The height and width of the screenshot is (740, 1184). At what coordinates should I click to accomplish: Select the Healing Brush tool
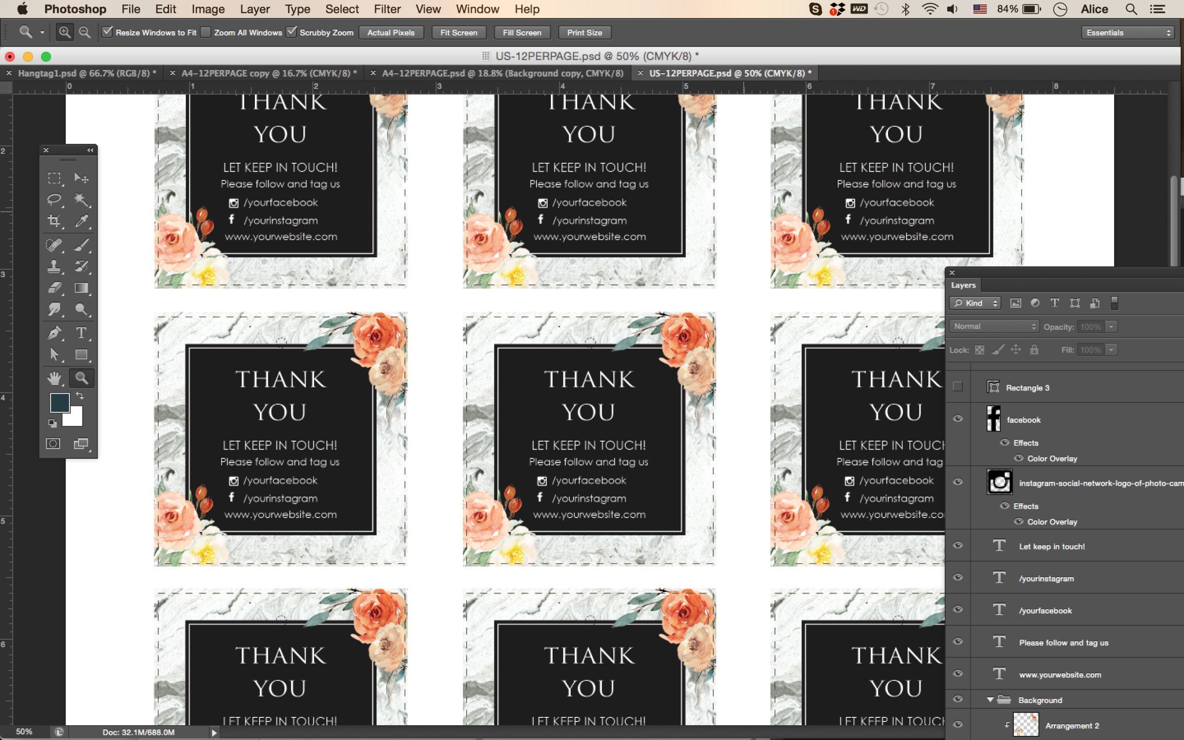click(54, 244)
